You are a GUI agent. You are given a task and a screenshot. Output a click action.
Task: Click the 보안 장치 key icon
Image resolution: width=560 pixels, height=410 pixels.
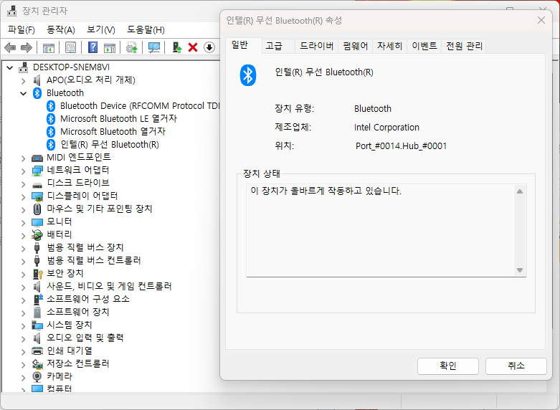coord(37,274)
